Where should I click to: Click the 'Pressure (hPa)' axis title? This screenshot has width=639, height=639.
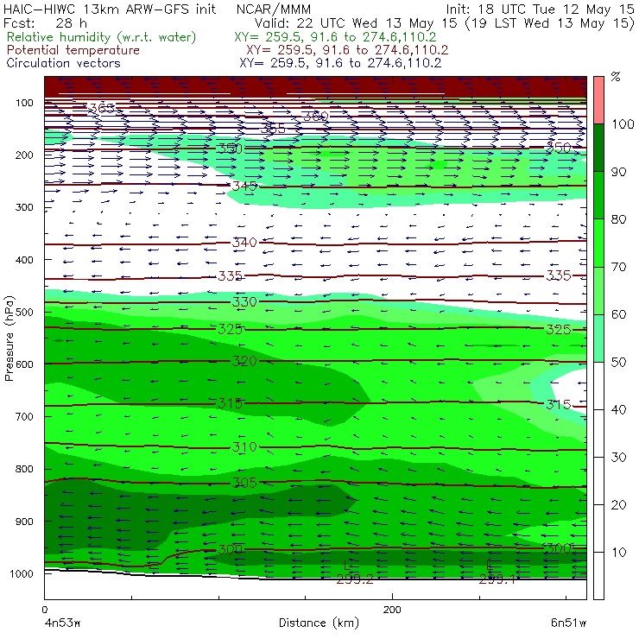tap(9, 338)
